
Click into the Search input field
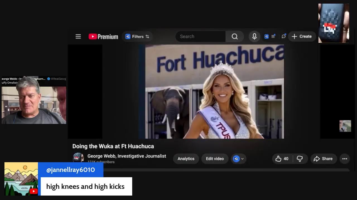(201, 36)
